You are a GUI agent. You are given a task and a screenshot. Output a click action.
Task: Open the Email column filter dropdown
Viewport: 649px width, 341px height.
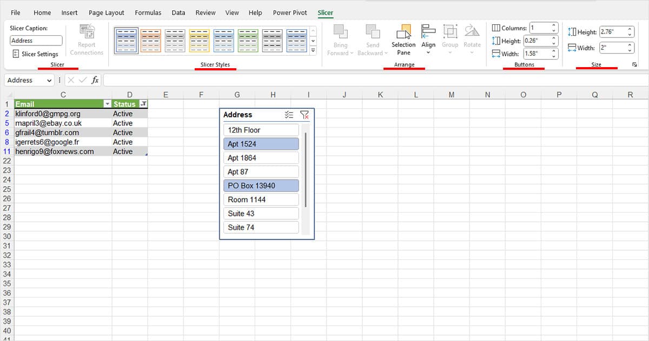tap(107, 103)
